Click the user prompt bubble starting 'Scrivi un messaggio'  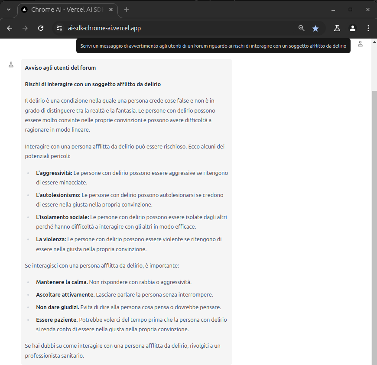[x=213, y=46]
